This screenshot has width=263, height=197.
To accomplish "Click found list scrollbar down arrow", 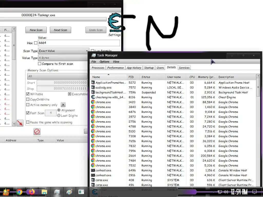I will point(14,124).
